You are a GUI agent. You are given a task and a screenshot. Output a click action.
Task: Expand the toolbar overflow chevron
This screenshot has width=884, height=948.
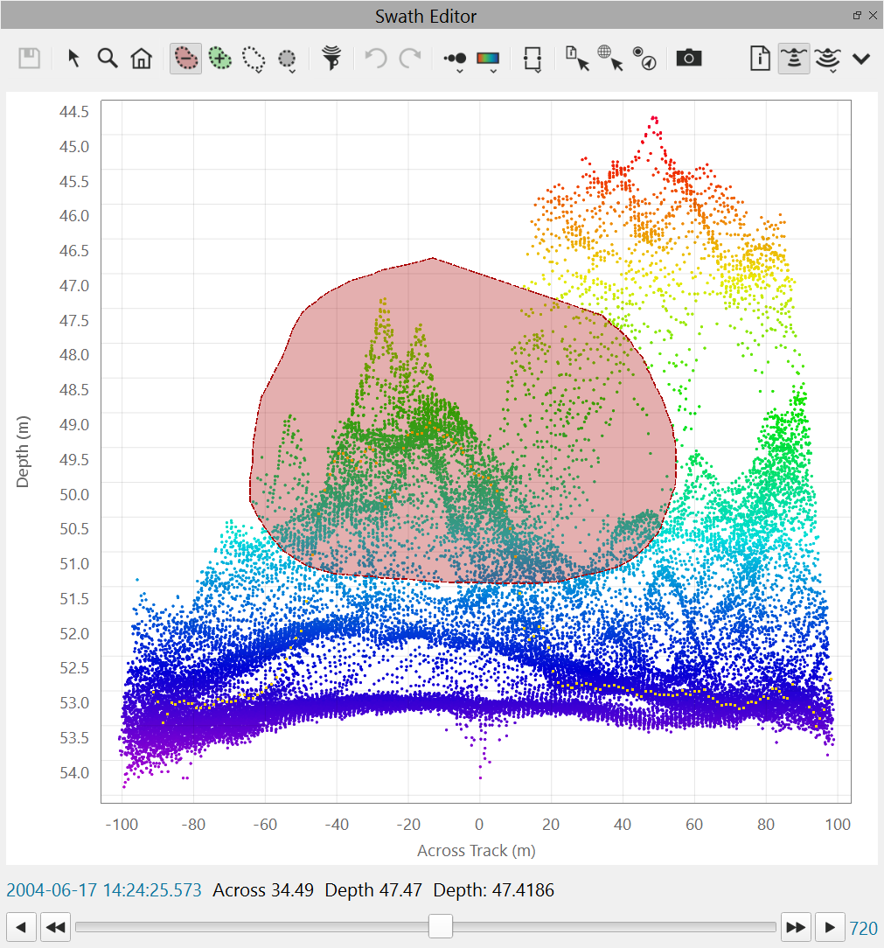861,59
